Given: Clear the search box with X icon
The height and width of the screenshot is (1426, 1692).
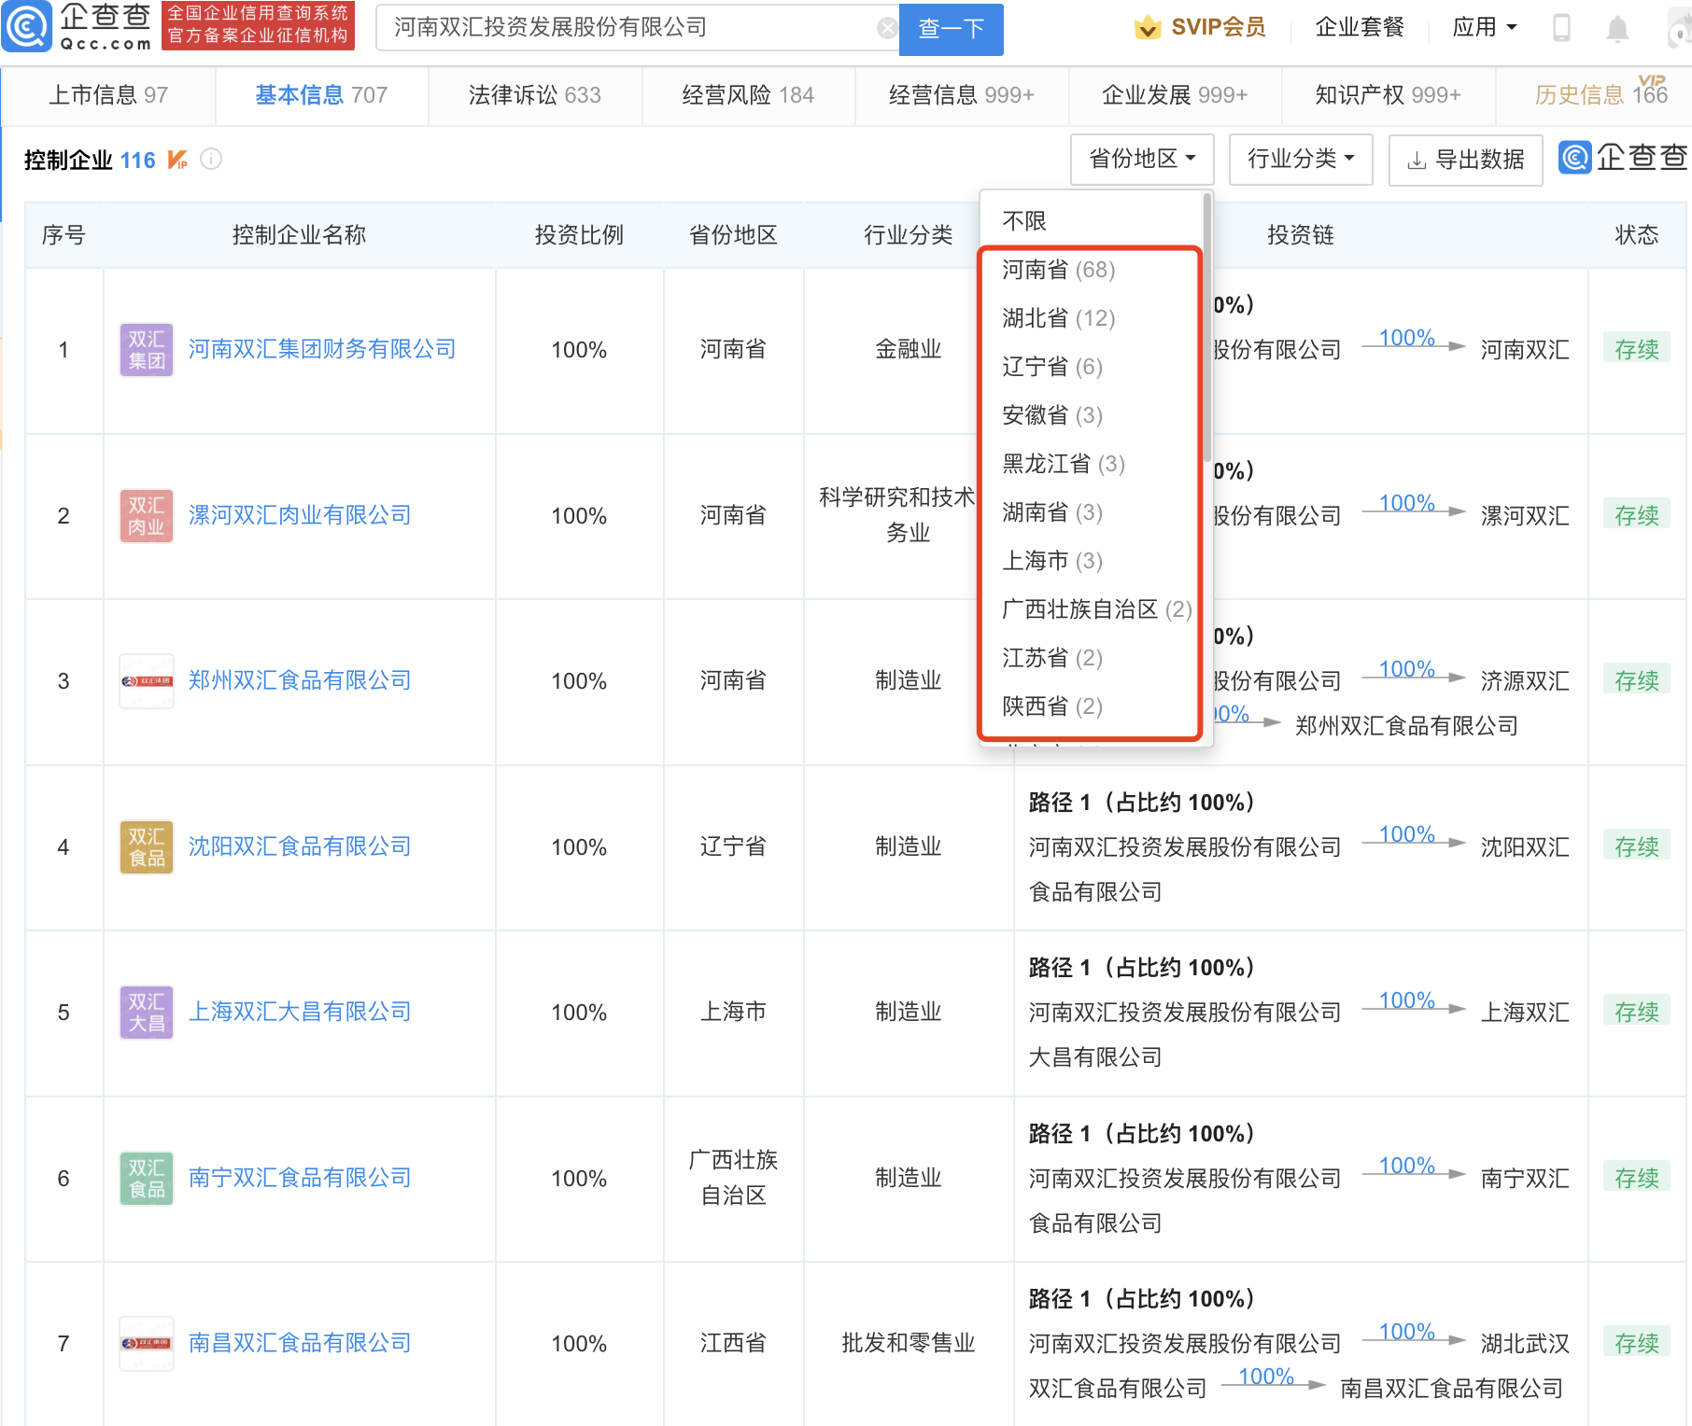Looking at the screenshot, I should [x=886, y=28].
